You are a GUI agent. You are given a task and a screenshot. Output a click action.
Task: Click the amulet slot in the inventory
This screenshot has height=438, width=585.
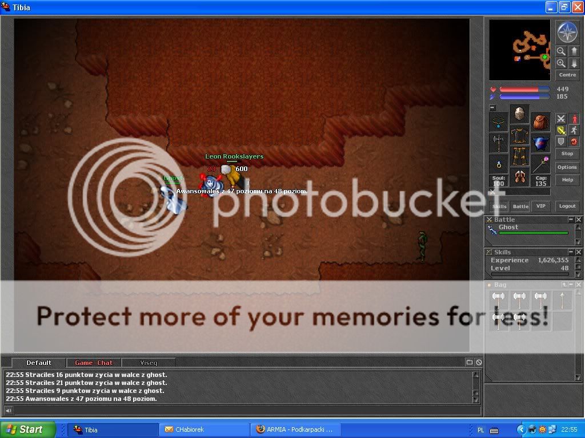tap(499, 122)
